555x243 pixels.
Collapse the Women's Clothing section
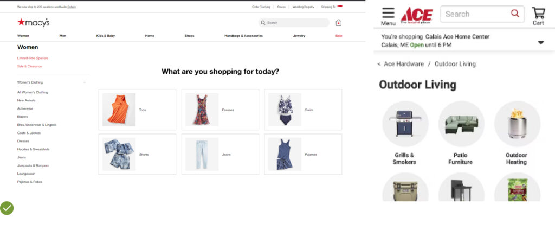(85, 82)
